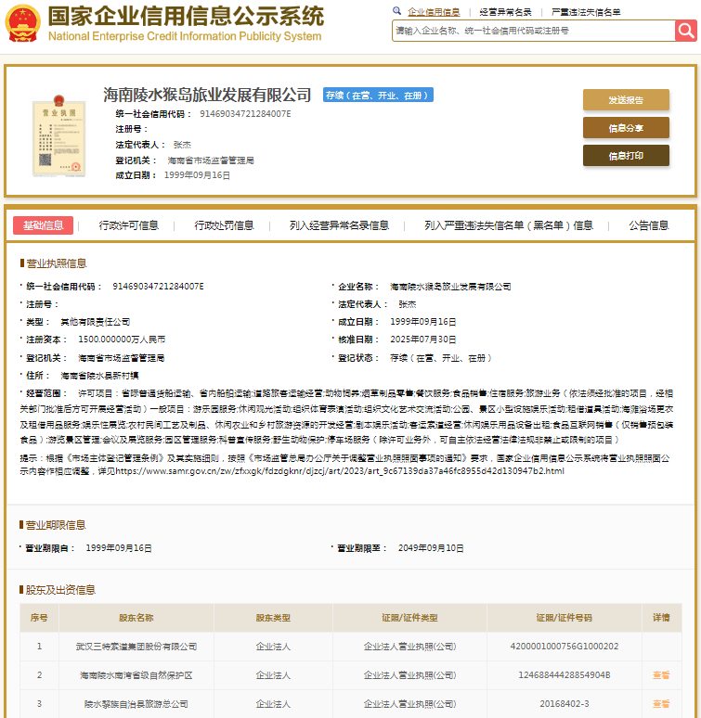
Task: Click the site title 国家企业信用信息公示系统
Action: click(186, 17)
